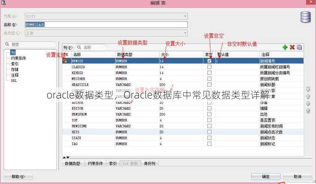Click the comment 新闻状态 in the STATE row

tap(268, 138)
